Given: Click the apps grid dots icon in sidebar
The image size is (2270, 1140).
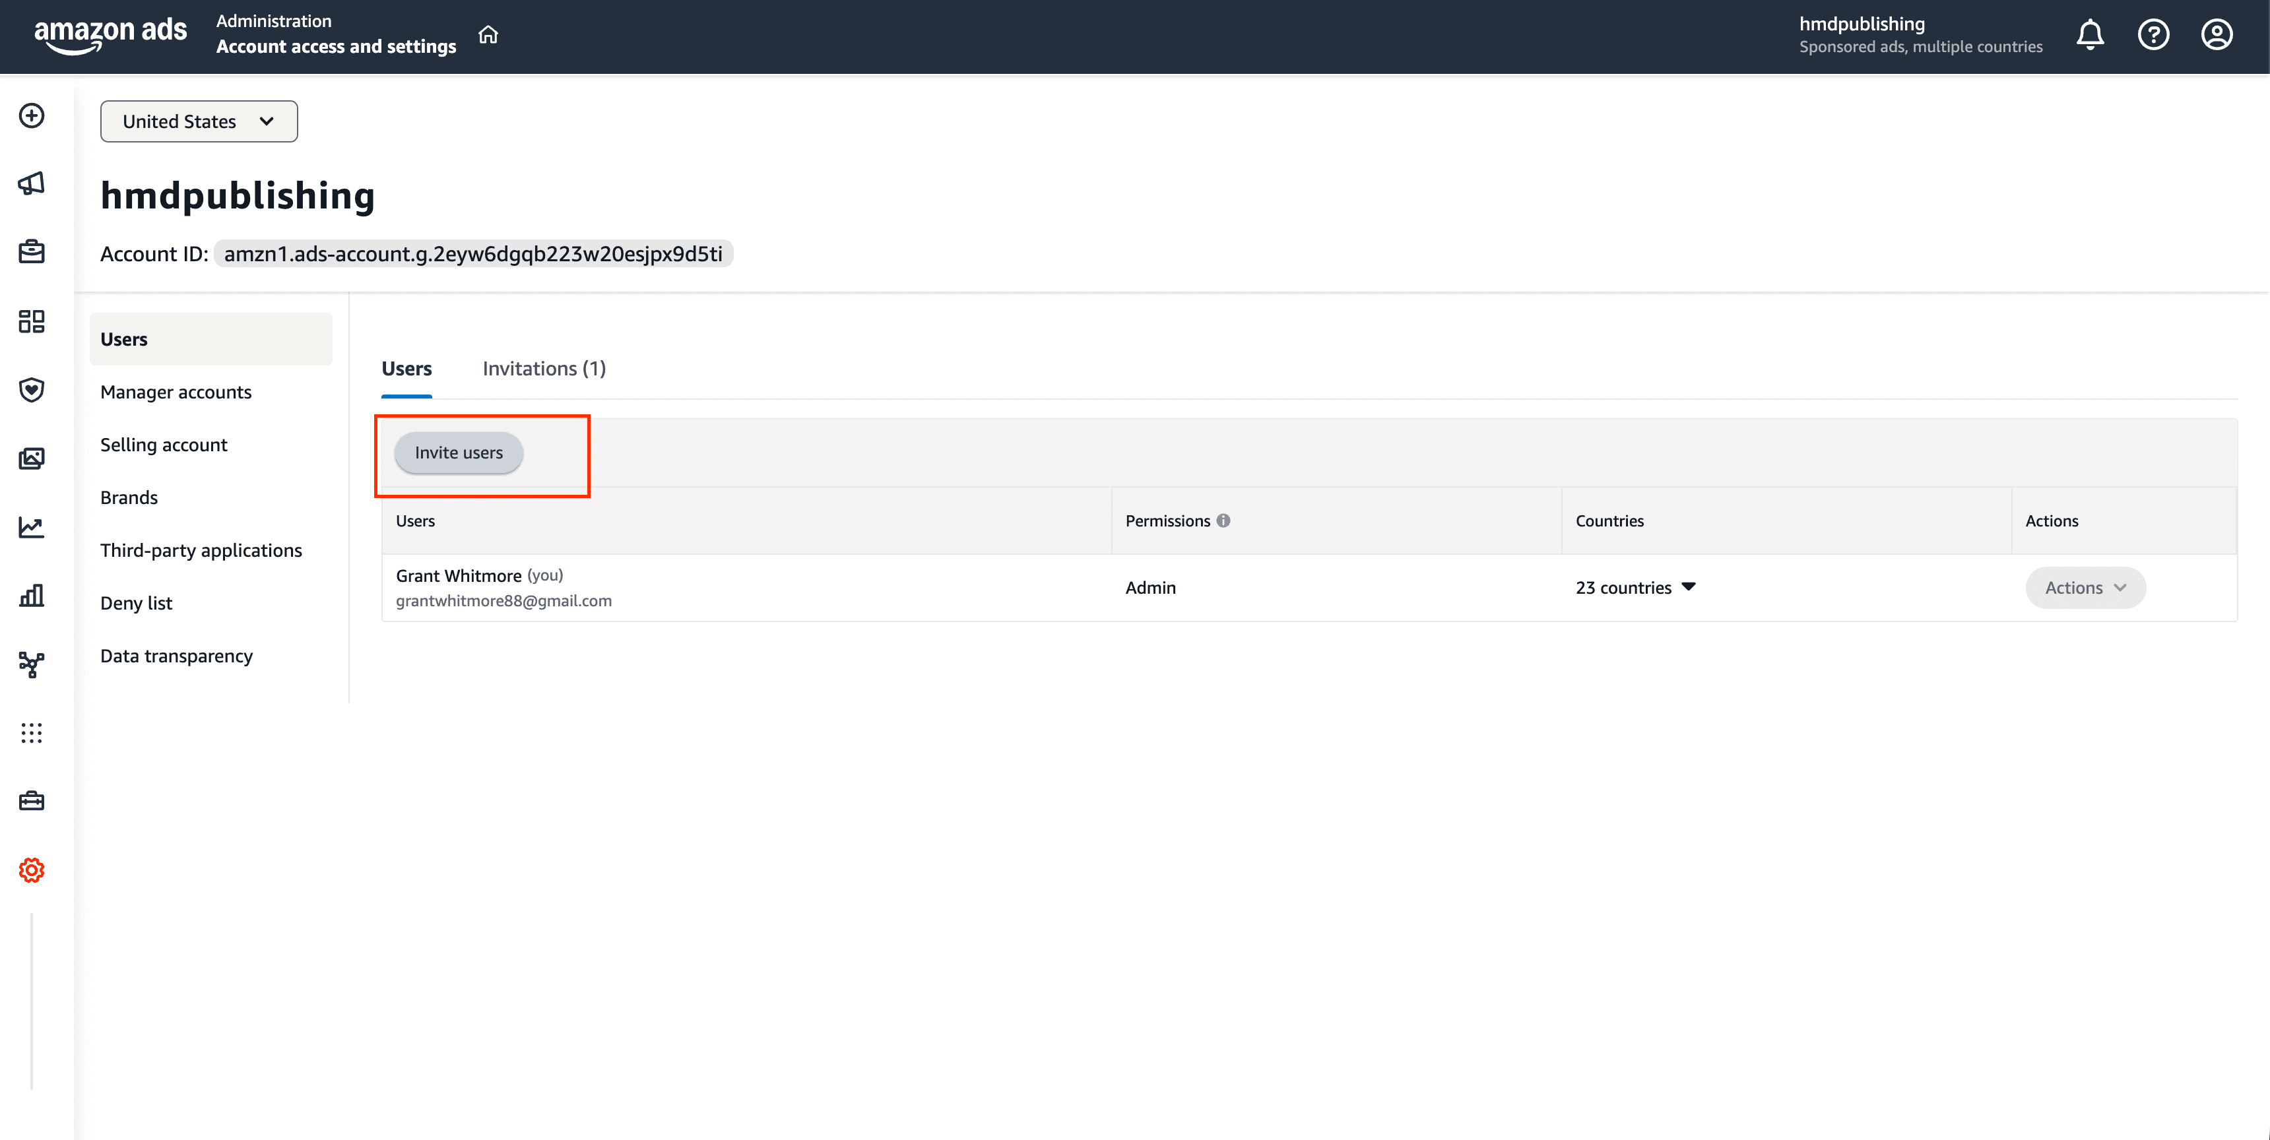Looking at the screenshot, I should 32,732.
